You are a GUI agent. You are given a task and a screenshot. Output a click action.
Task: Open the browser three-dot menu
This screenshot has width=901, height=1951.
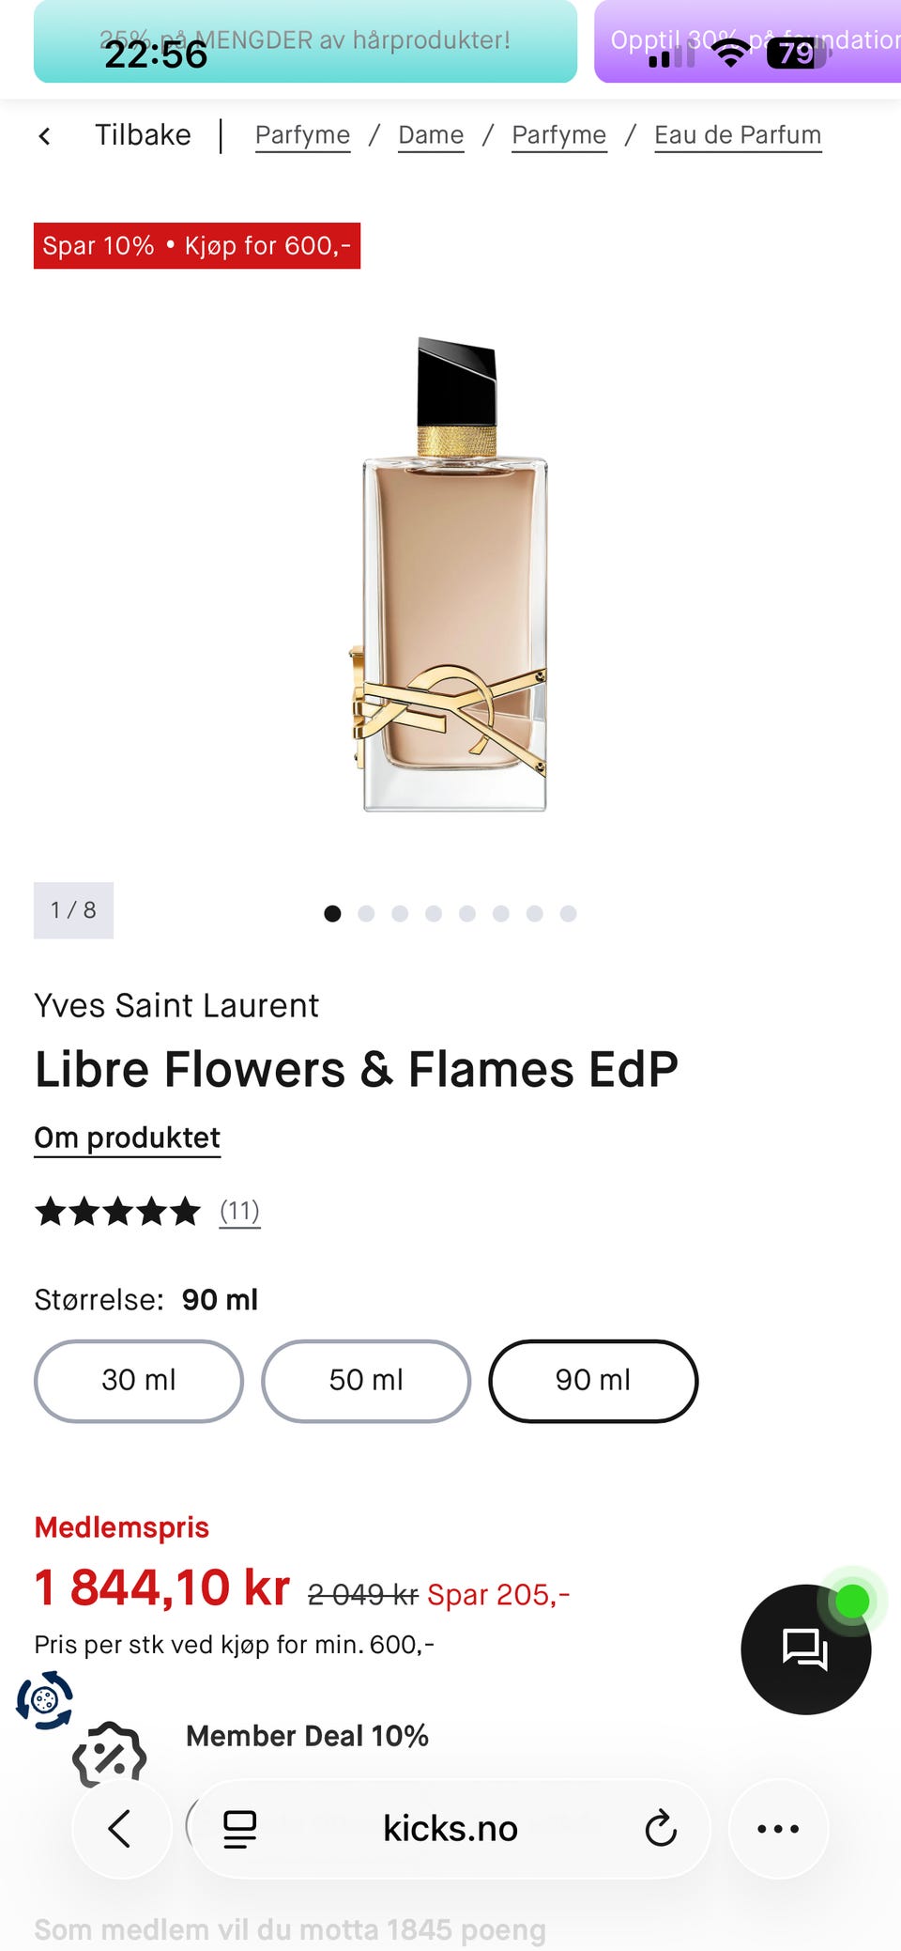click(778, 1828)
